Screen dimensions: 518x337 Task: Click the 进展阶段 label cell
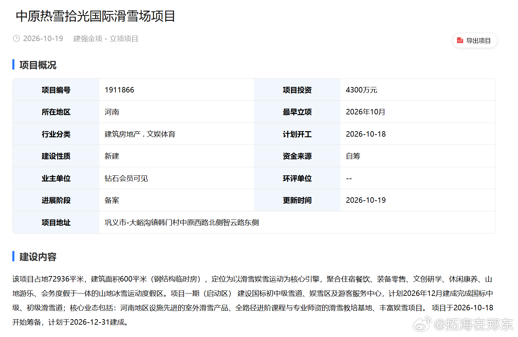coord(56,200)
